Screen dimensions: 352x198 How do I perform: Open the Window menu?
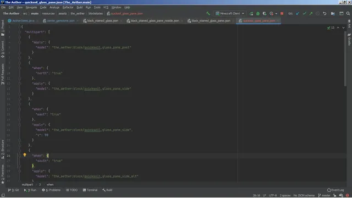[x=116, y=7]
